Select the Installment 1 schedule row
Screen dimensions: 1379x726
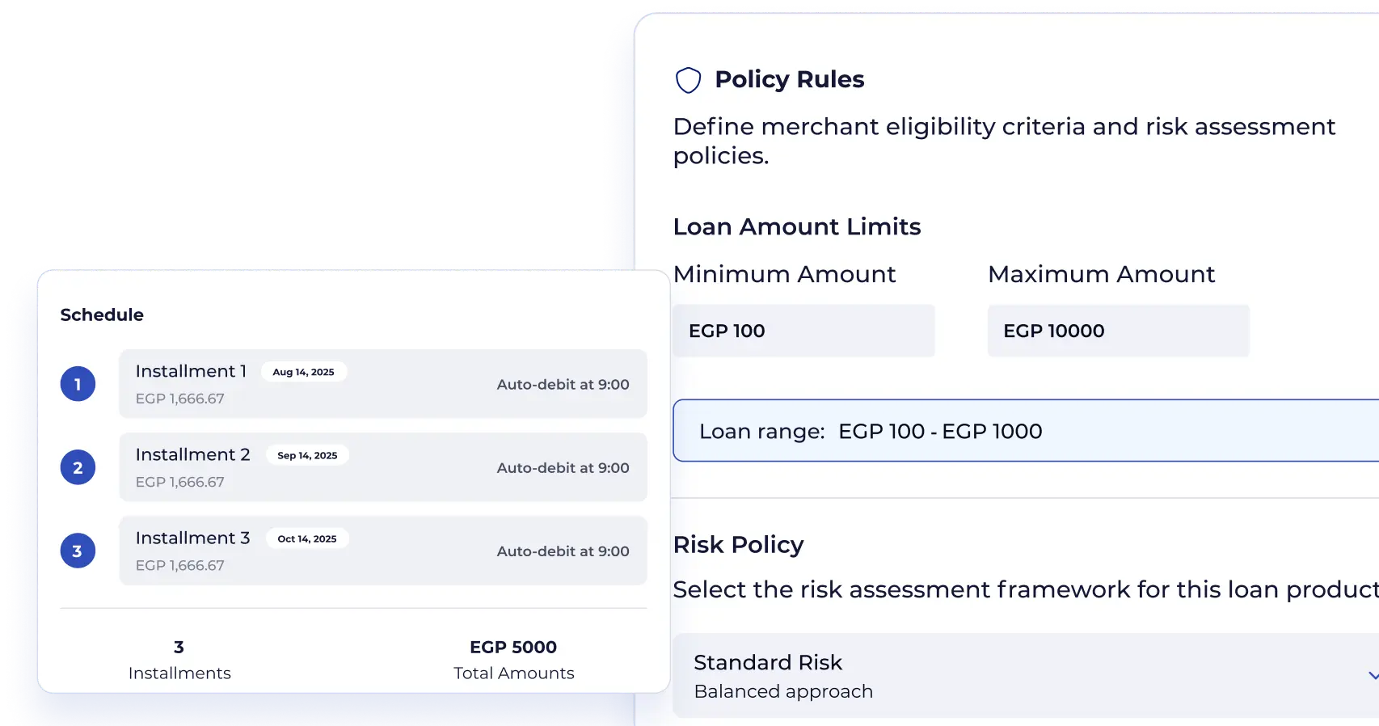[382, 384]
